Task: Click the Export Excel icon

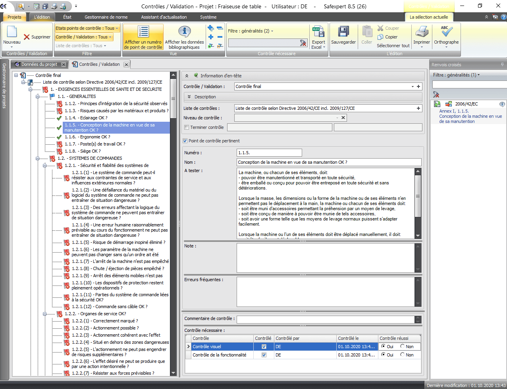Action: [318, 33]
